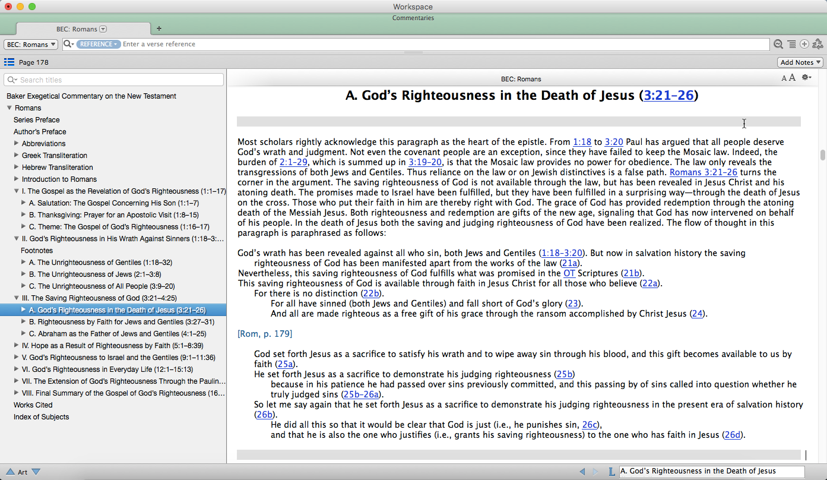Open the 3:21–26 link in heading
Viewport: 827px width, 480px height.
[668, 95]
